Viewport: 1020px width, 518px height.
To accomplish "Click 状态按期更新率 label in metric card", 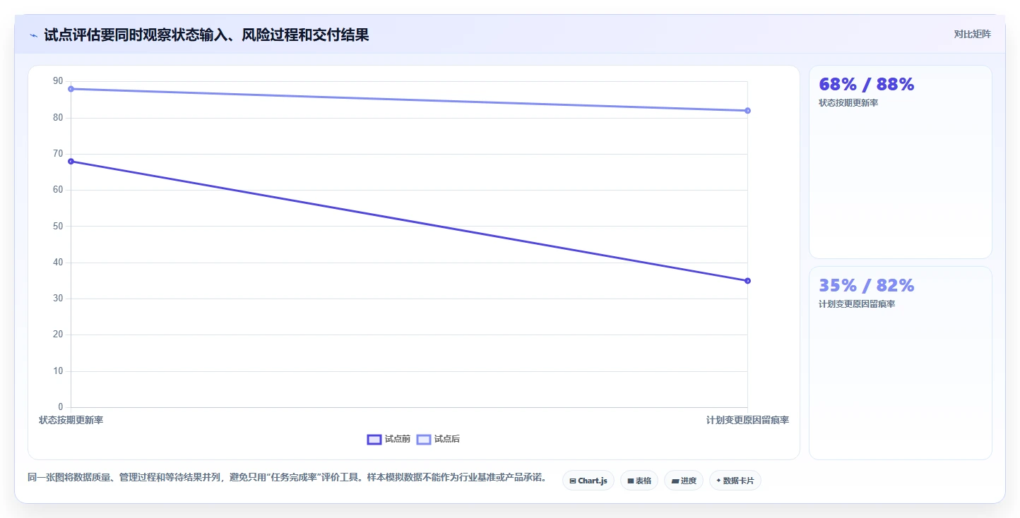I will click(x=848, y=103).
